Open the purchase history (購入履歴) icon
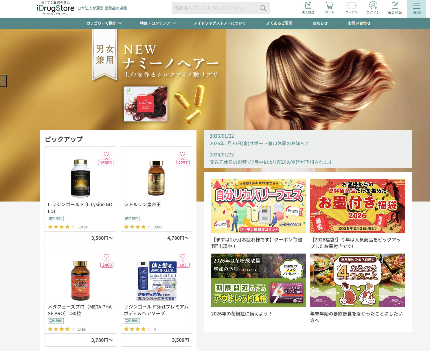 [308, 8]
